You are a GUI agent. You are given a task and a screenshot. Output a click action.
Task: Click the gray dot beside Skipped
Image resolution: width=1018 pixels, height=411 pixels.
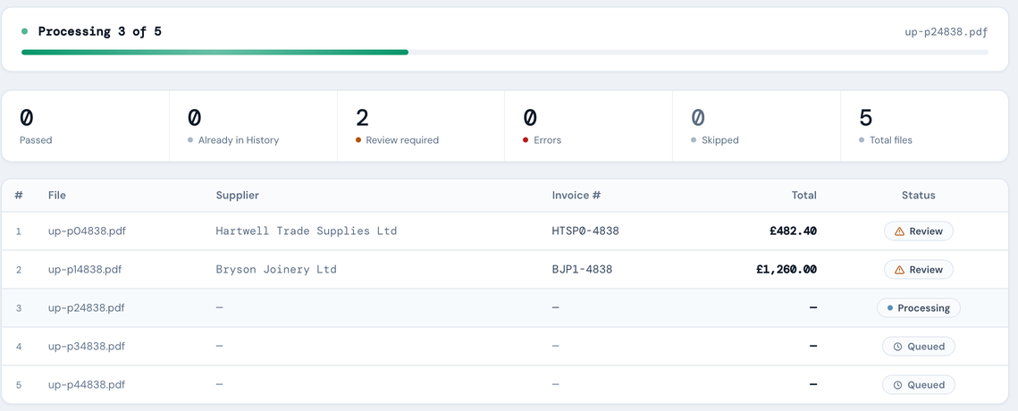point(694,140)
